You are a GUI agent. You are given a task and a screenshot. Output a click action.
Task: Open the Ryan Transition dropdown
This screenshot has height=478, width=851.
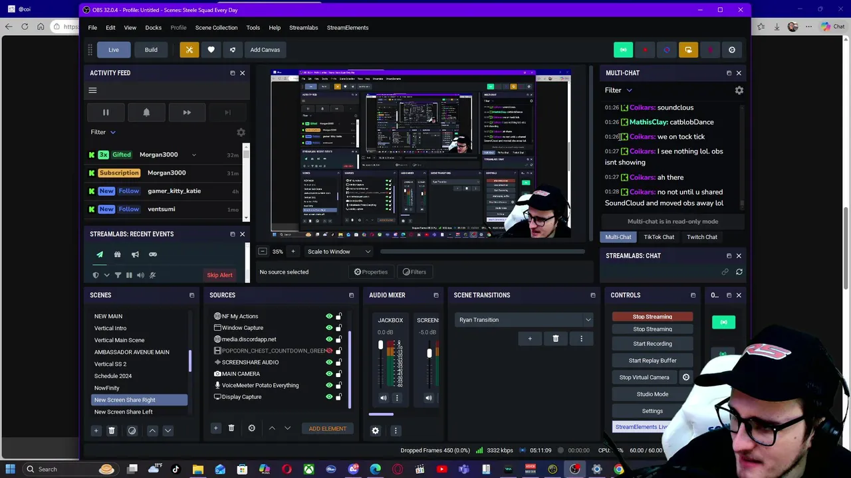pyautogui.click(x=525, y=320)
